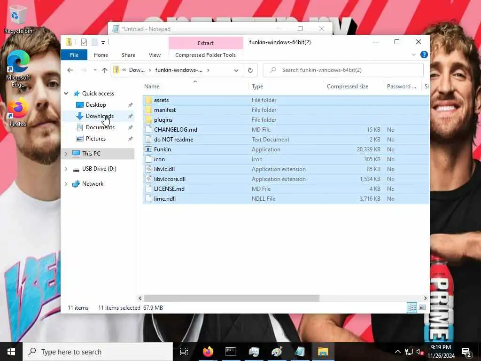The width and height of the screenshot is (481, 361).
Task: Click the network tray icon
Action: coord(409,352)
